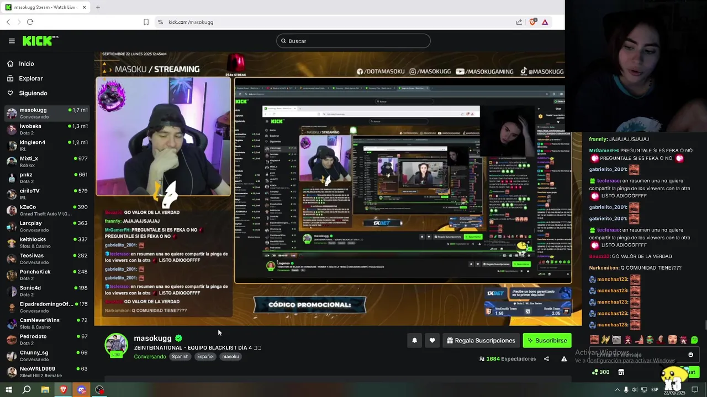
Task: Open Brave browser from taskbar
Action: [x=63, y=390]
